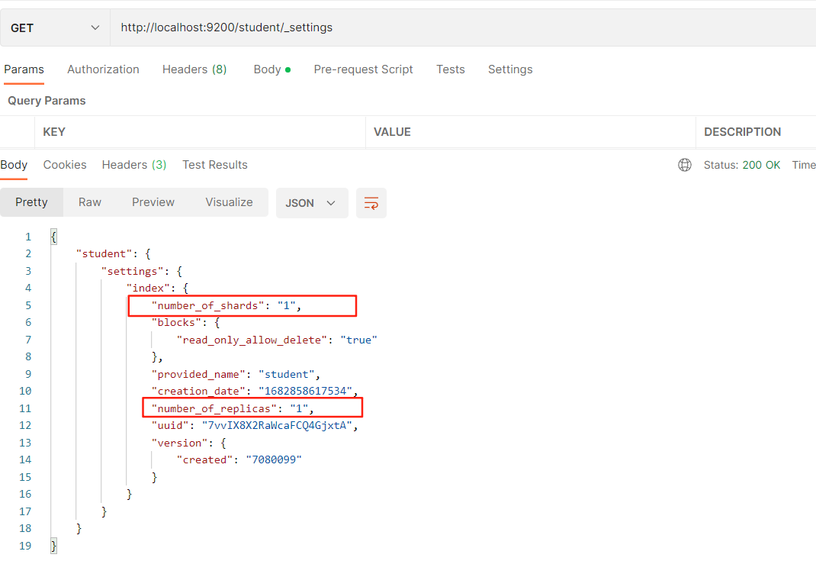This screenshot has width=816, height=561.
Task: Click the "blocks" key on line 6
Action: point(176,322)
